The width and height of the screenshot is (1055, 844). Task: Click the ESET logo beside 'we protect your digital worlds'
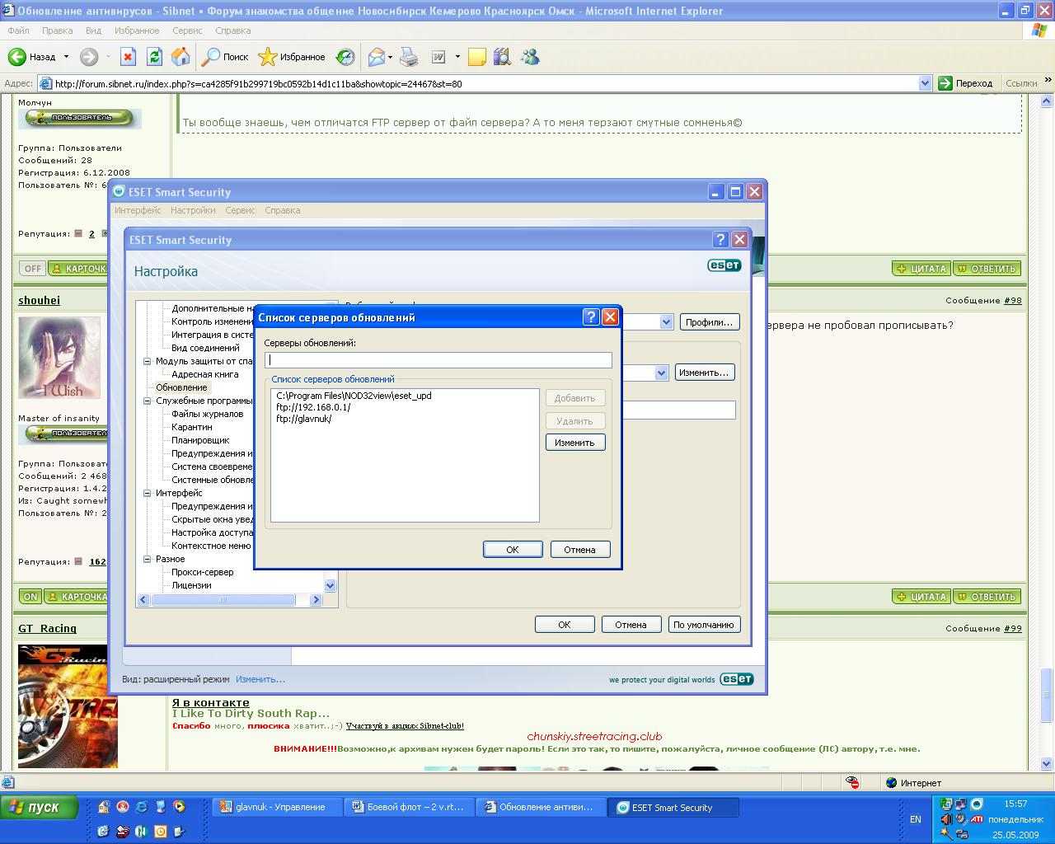(737, 679)
